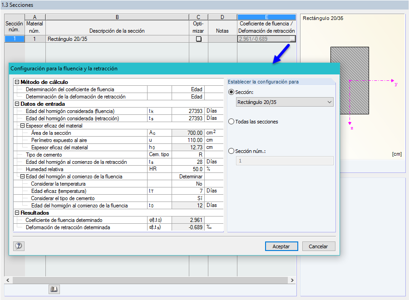Image resolution: width=409 pixels, height=300 pixels.
Task: Collapse the "Resultados" tree node
Action: (16, 212)
